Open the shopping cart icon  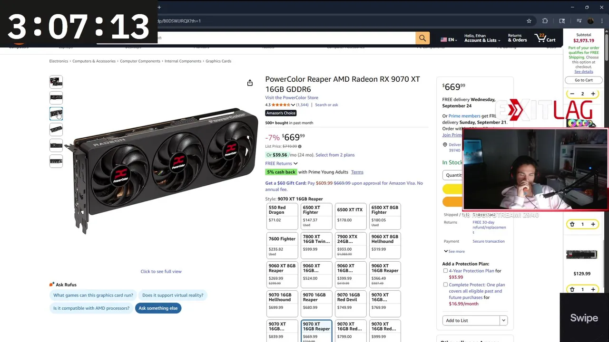pyautogui.click(x=545, y=38)
